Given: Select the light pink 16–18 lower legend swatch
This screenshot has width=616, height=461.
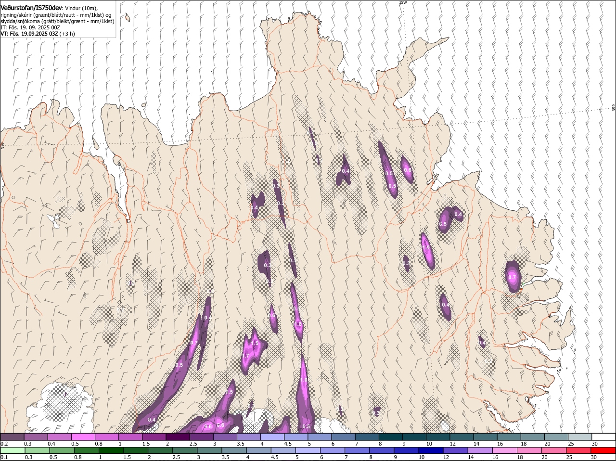Looking at the screenshot, I should point(504,450).
